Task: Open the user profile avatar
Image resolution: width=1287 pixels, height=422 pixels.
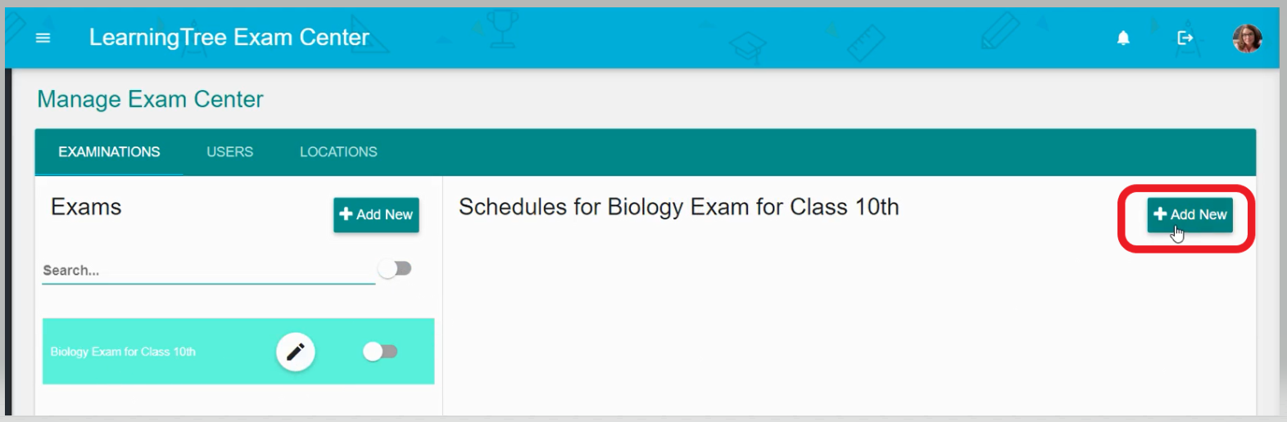Action: click(1247, 38)
